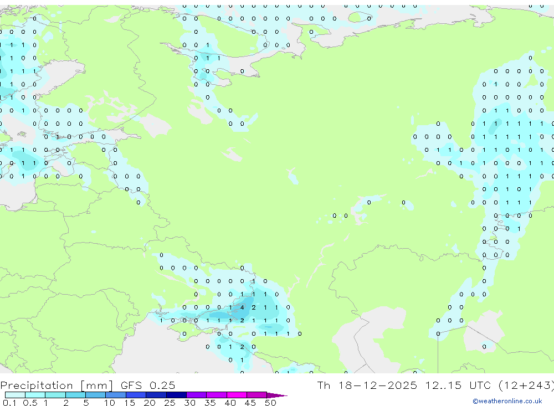Pick the 10–15 mm legend color swatch
554x406 pixels.
click(x=116, y=395)
